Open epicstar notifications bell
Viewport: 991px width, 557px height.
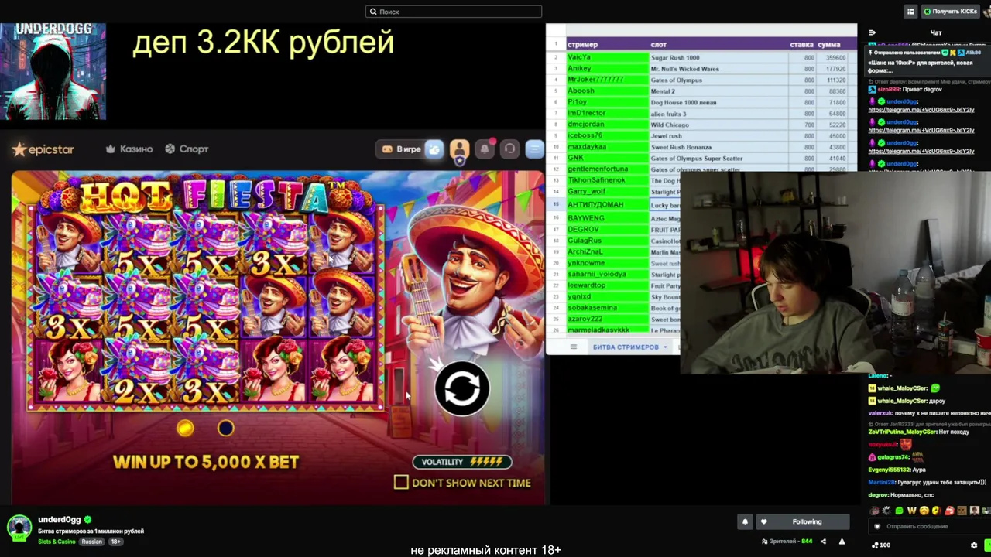coord(485,149)
